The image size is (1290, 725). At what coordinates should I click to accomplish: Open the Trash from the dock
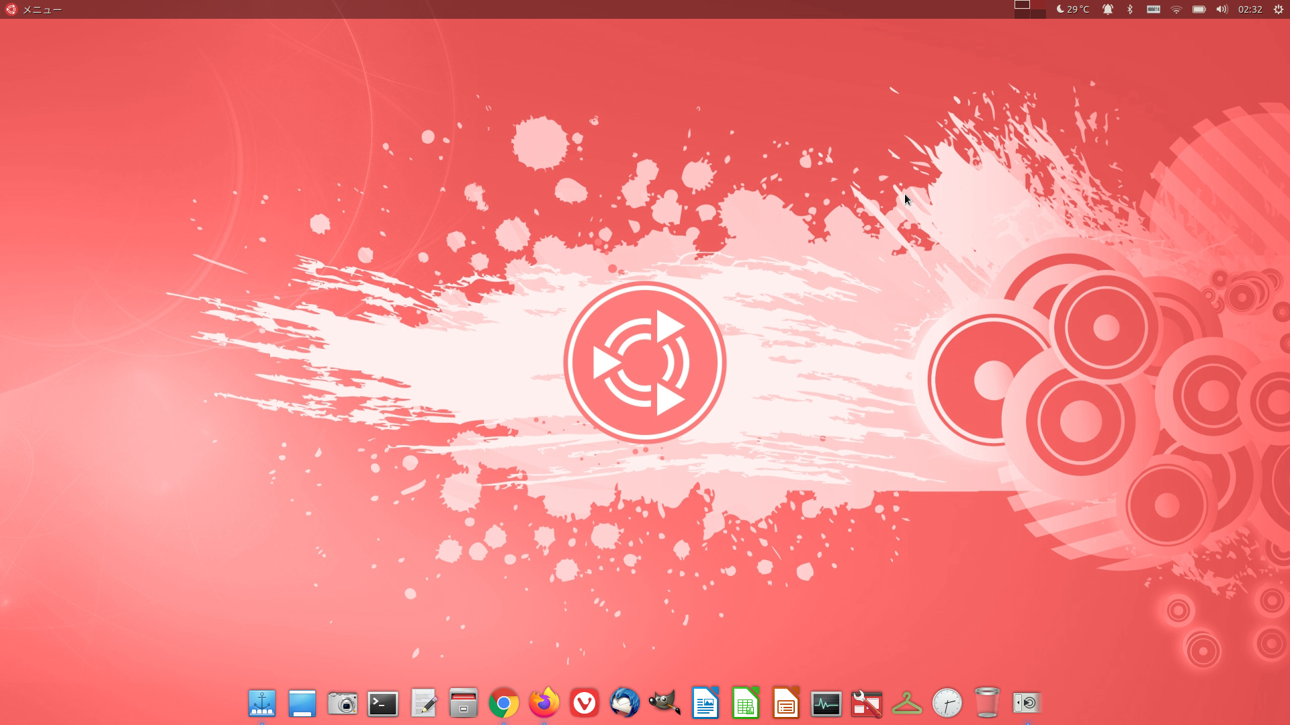coord(988,704)
